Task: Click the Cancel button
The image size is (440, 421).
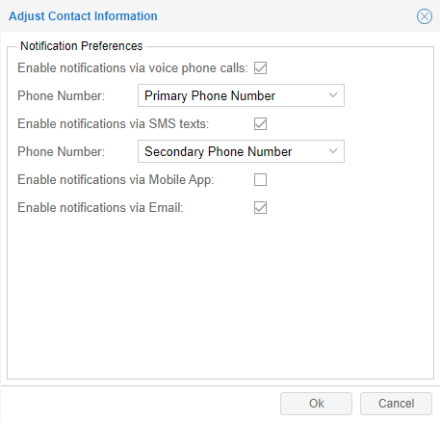Action: 396,404
